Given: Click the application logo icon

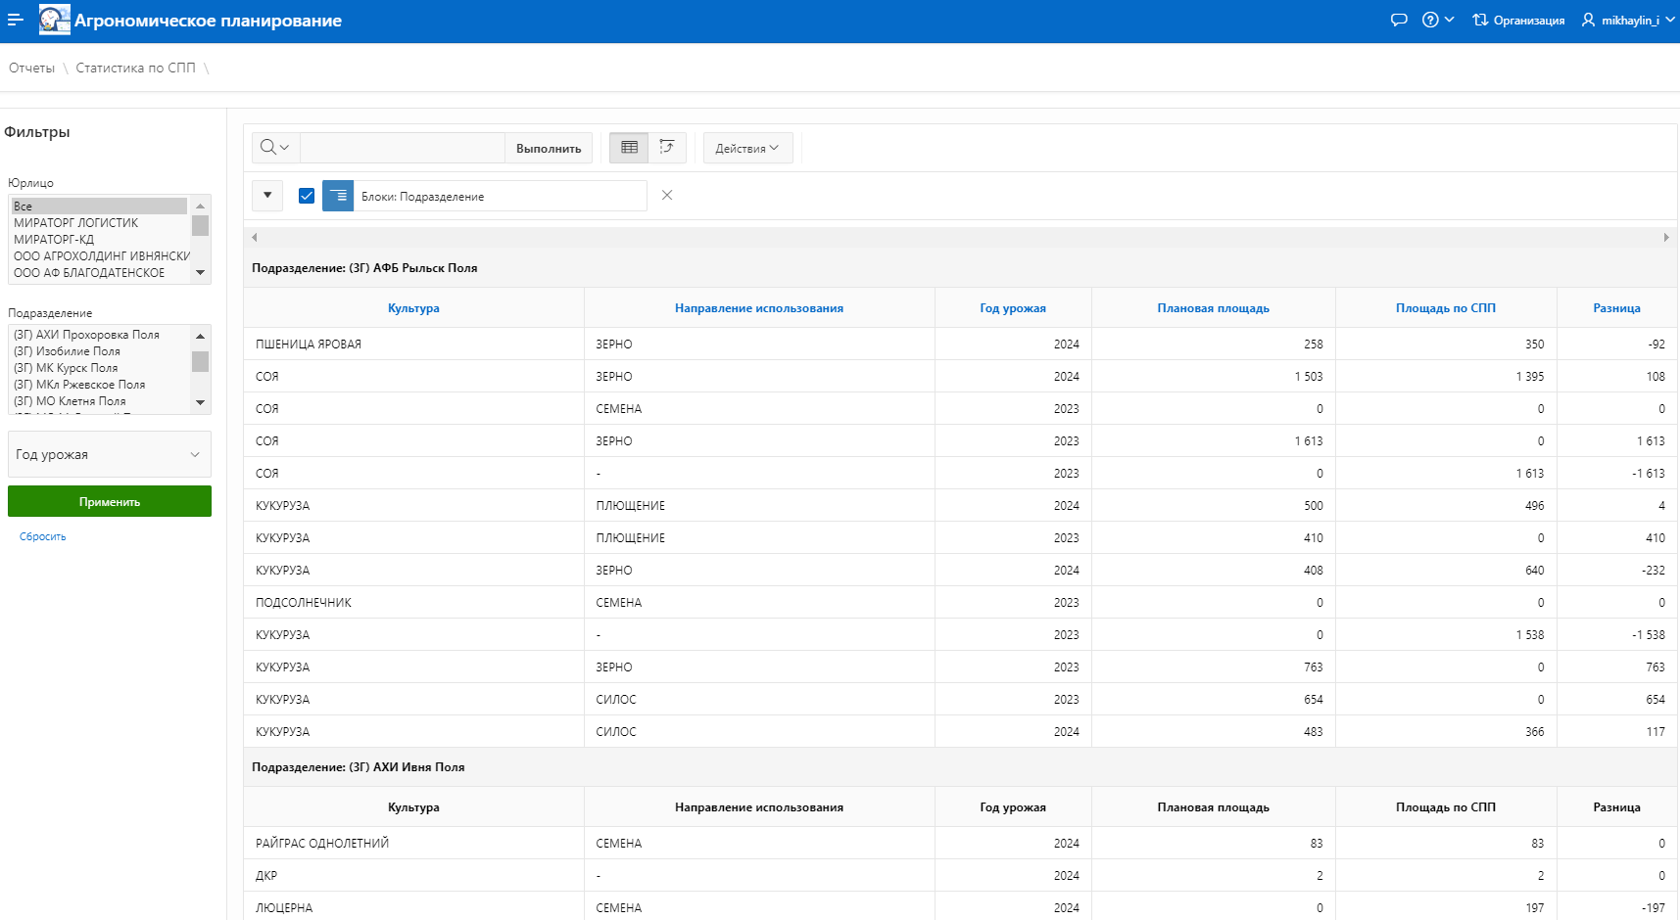Looking at the screenshot, I should point(54,20).
